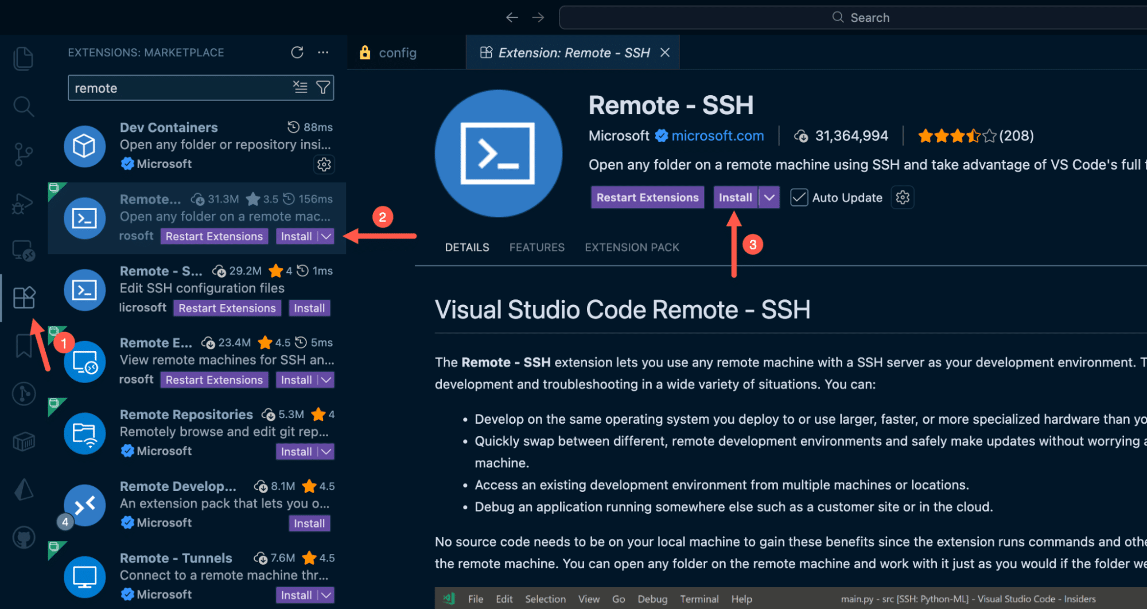1147x609 pixels.
Task: Enable the Auto Update checkbox
Action: tap(799, 197)
